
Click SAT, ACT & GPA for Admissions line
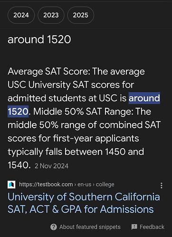point(81,209)
